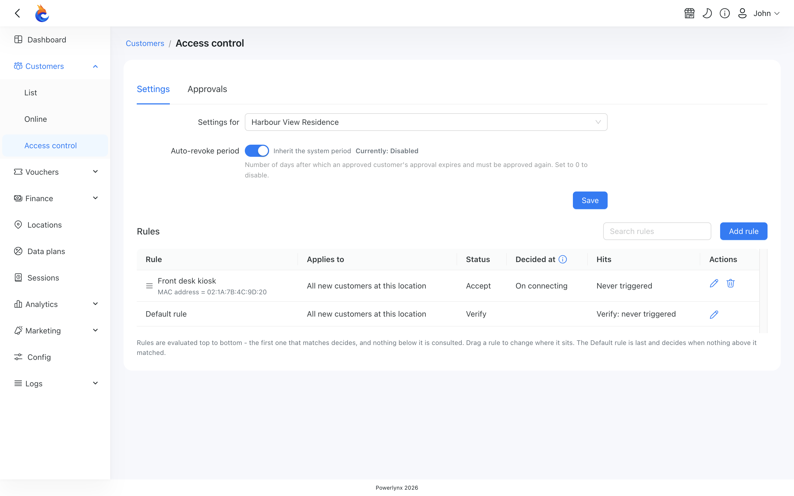Expand the Vouchers sidebar section
794x496 pixels.
(x=55, y=172)
